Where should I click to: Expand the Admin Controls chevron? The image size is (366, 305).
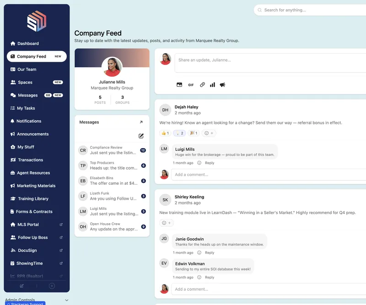[x=67, y=300]
